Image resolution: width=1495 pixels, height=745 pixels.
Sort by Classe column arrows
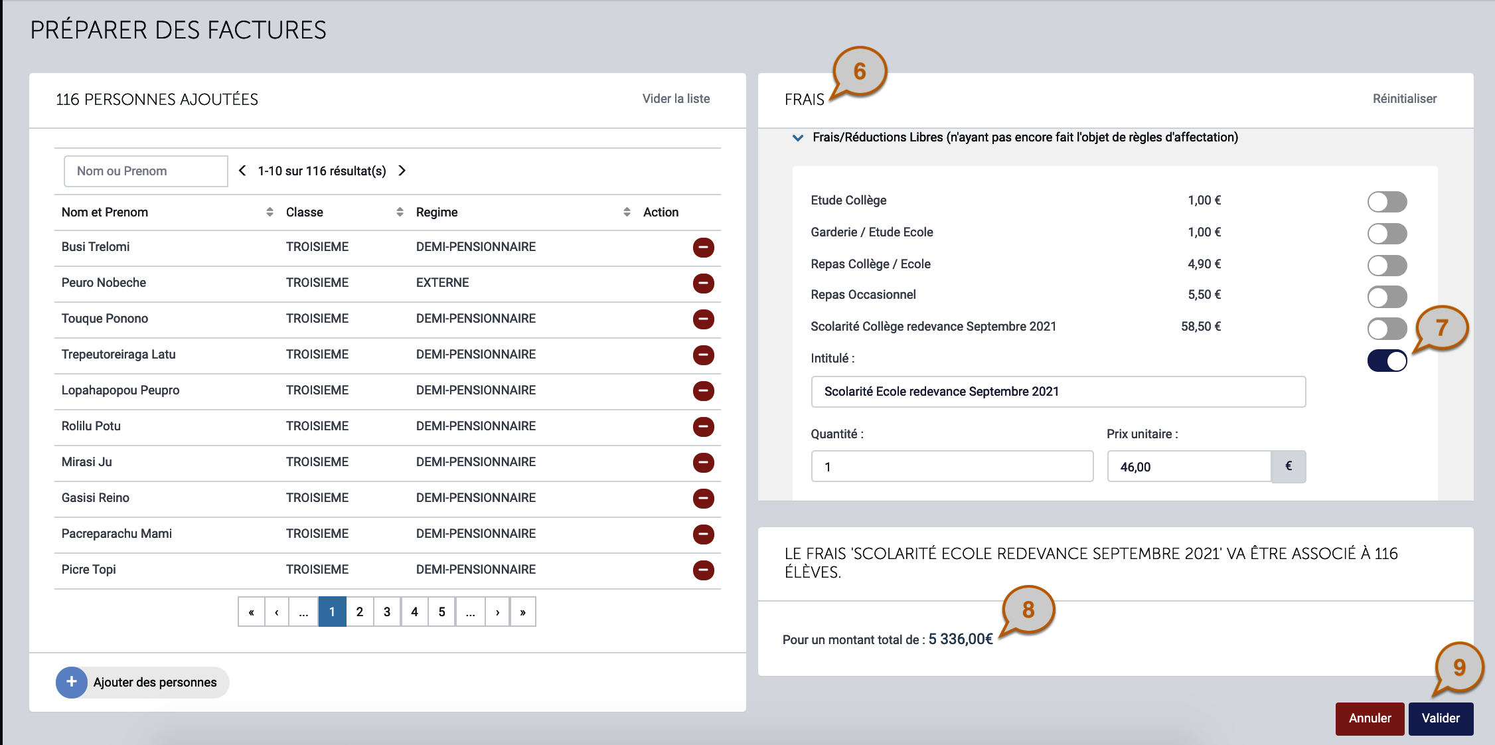click(400, 212)
